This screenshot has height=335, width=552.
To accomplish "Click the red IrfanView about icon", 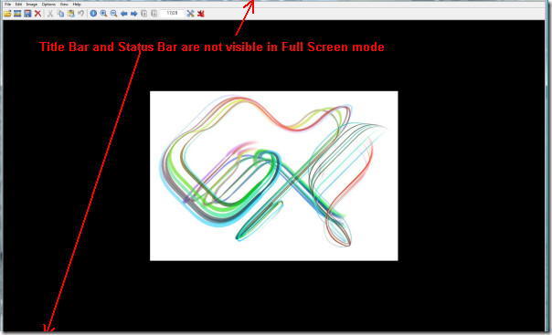I will click(x=201, y=14).
